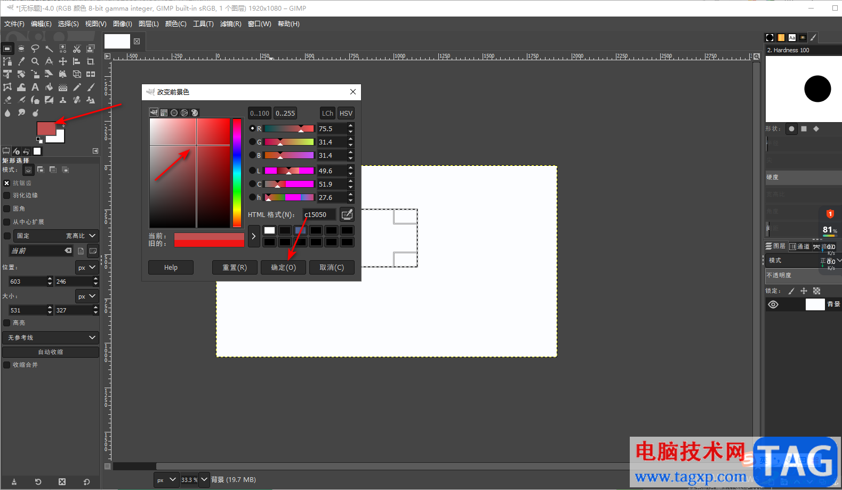Select the Clone stamp tool

63,100
